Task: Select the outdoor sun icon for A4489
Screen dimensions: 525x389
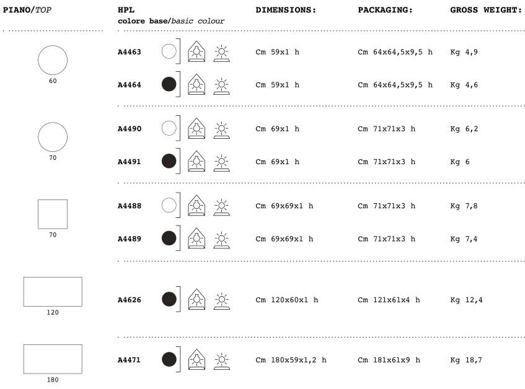Action: click(221, 239)
